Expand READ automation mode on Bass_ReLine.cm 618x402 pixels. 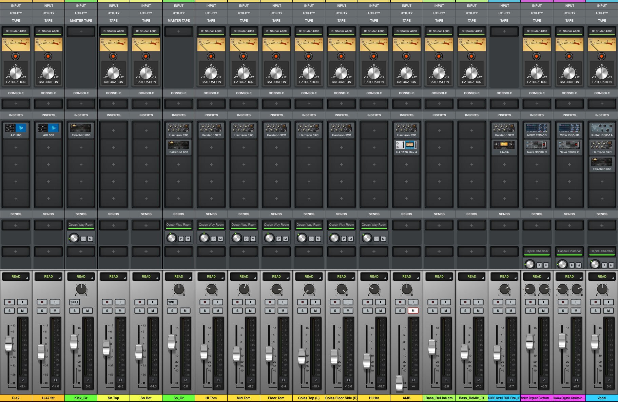[439, 277]
